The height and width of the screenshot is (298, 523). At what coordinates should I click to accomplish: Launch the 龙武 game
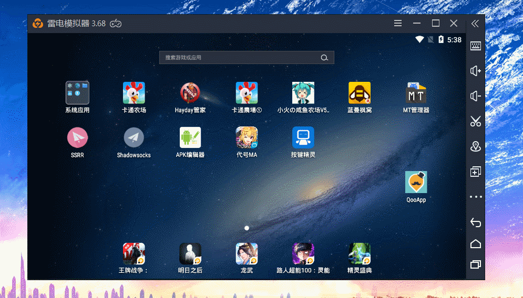tap(247, 254)
